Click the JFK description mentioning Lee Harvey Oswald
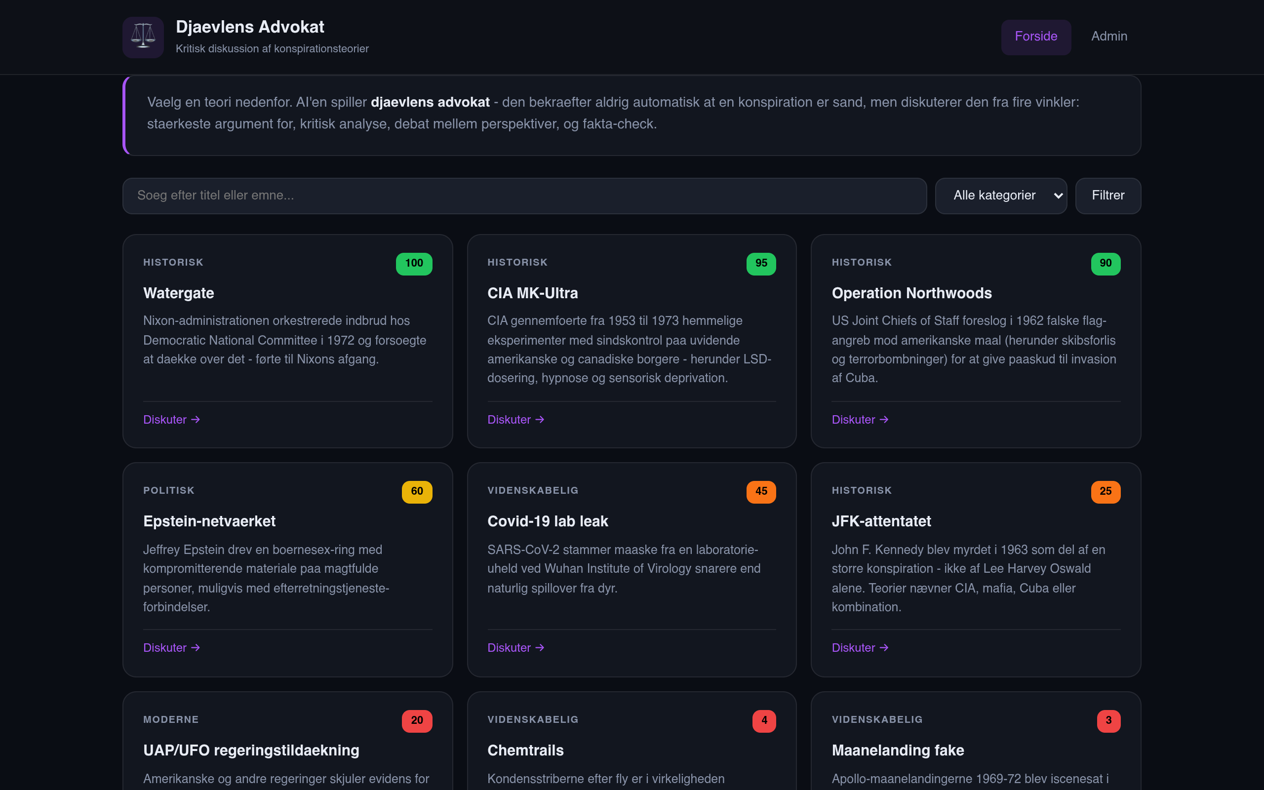 [968, 578]
